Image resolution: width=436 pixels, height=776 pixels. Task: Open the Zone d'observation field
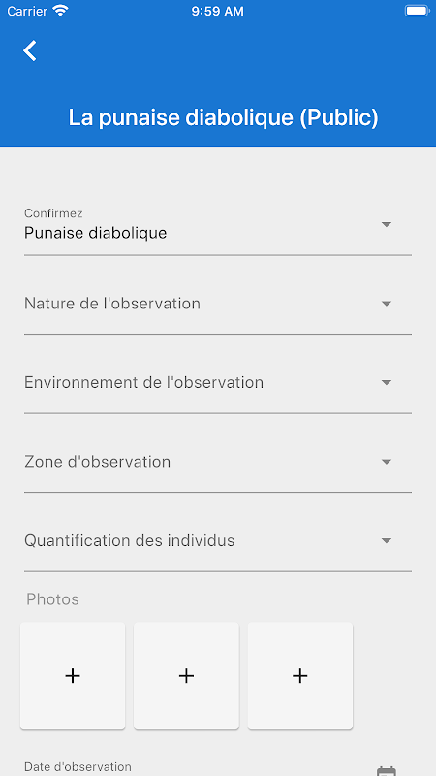click(x=218, y=464)
